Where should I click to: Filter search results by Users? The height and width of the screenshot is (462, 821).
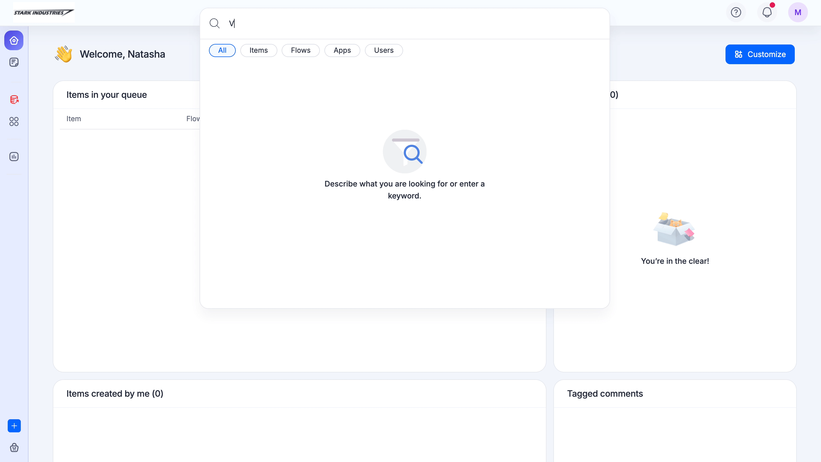click(384, 50)
